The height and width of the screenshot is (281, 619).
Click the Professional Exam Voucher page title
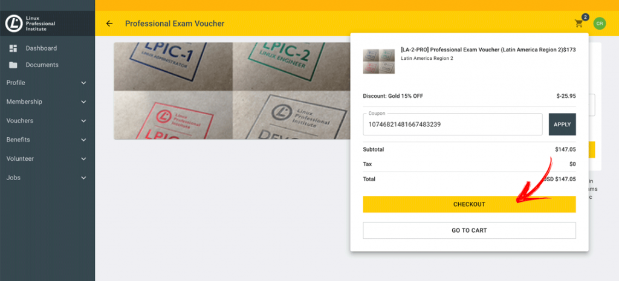pos(175,24)
